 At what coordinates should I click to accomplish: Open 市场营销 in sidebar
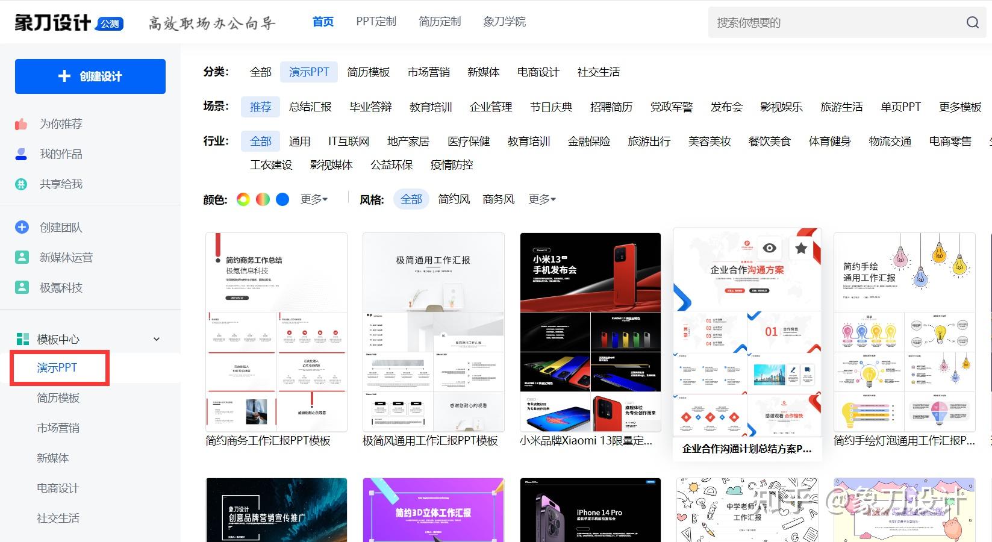[x=58, y=428]
